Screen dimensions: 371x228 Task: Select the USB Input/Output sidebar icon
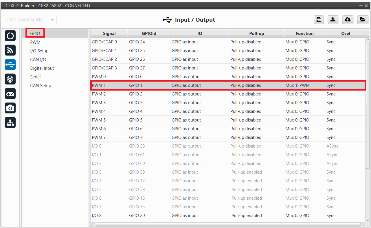(10, 65)
